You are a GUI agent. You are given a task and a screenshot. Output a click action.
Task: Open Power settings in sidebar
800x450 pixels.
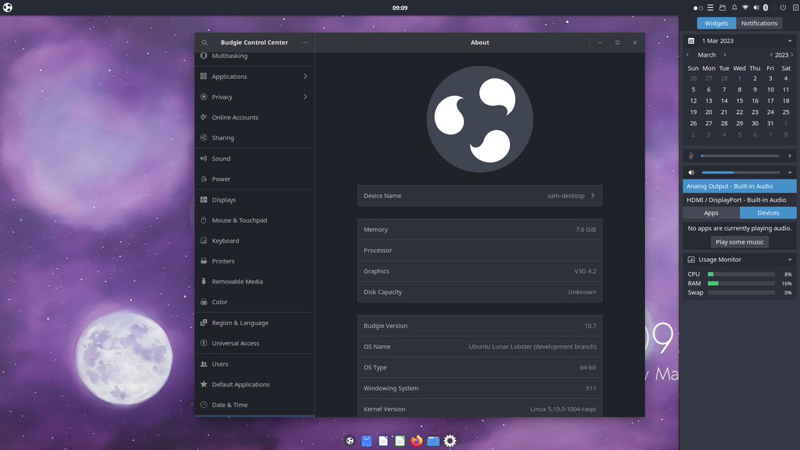coord(255,179)
